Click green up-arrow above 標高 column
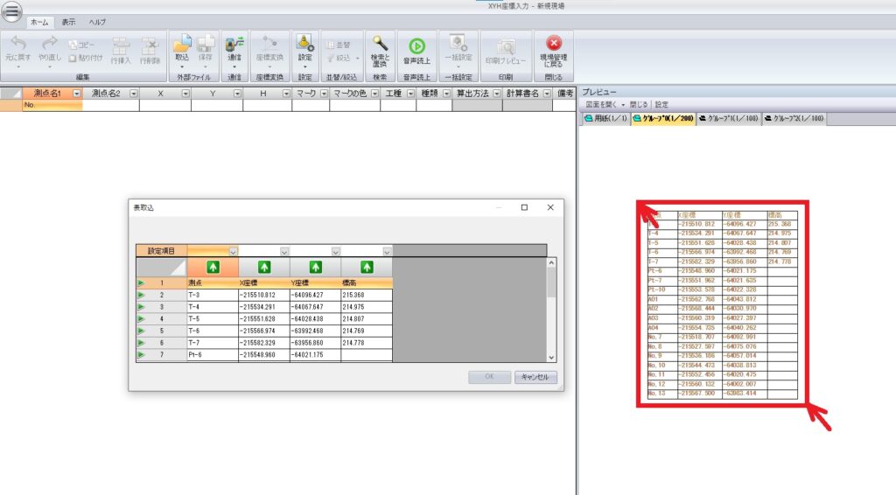 [x=367, y=266]
